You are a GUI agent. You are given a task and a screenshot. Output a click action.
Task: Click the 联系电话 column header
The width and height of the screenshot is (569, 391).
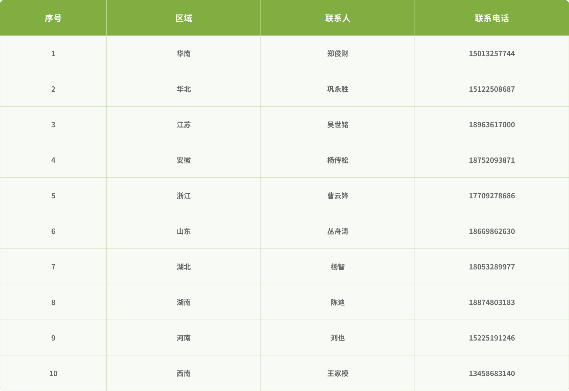491,18
